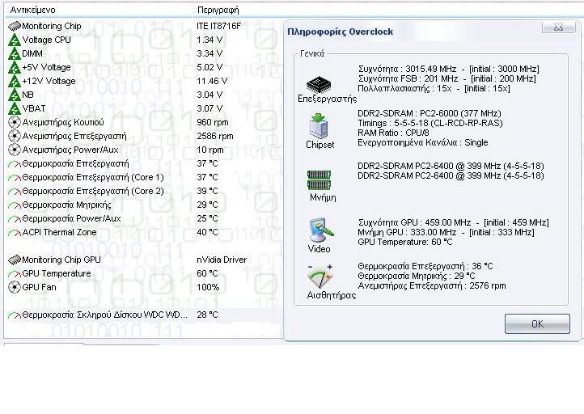
Task: Click the Core 1 temperature gauge icon
Action: pos(14,178)
